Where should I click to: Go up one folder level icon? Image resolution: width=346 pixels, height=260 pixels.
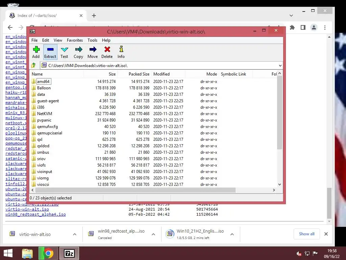(x=33, y=65)
